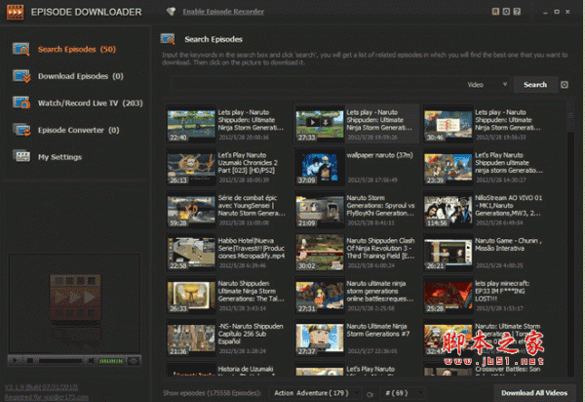Select the 114:56 NilloStream AO VIVO thumbnail

coord(448,211)
